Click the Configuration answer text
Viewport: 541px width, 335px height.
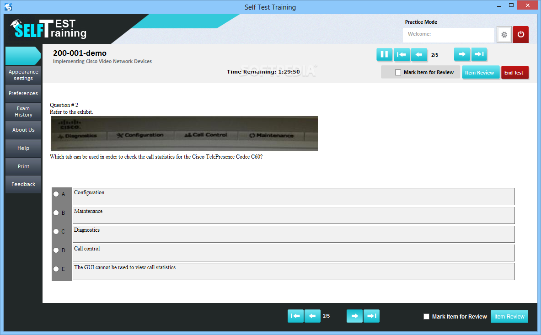(89, 193)
